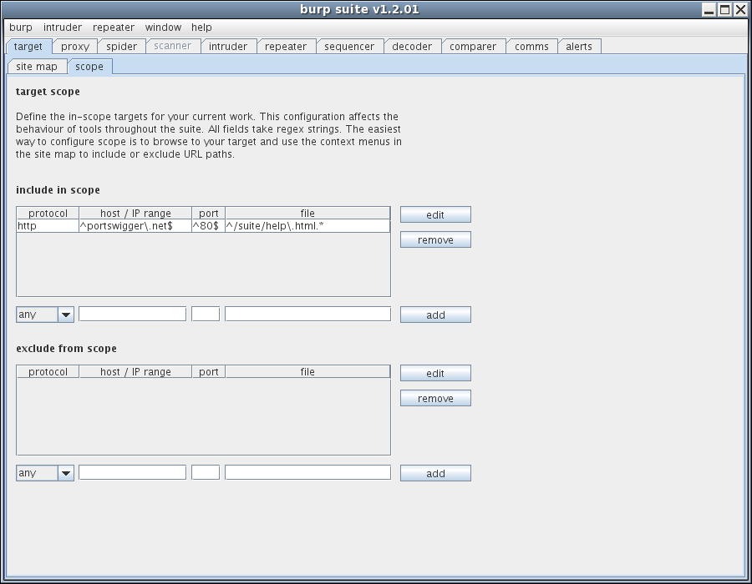Open the include scope protocol dropdown

(x=45, y=315)
